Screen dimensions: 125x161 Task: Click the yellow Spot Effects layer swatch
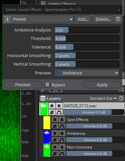click(47, 123)
